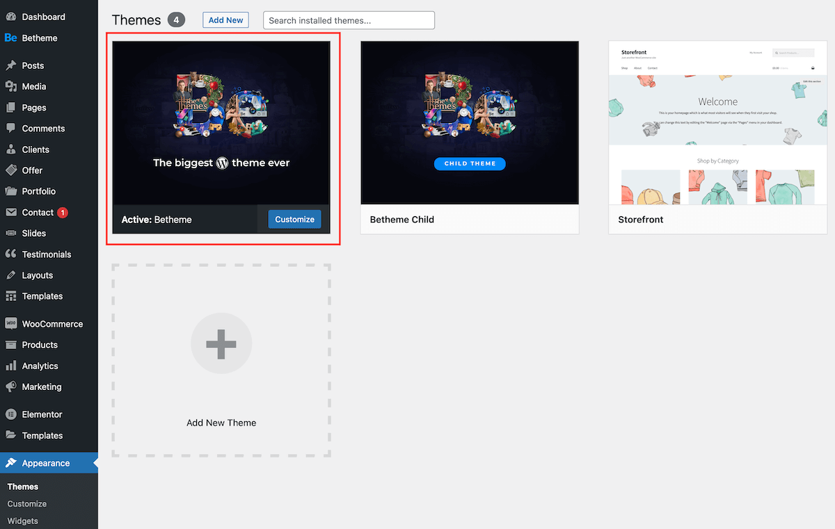
Task: Focus the Search installed themes field
Action: click(349, 20)
